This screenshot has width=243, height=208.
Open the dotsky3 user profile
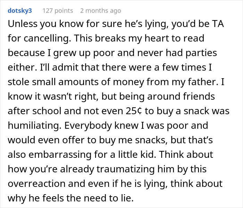pyautogui.click(x=20, y=11)
